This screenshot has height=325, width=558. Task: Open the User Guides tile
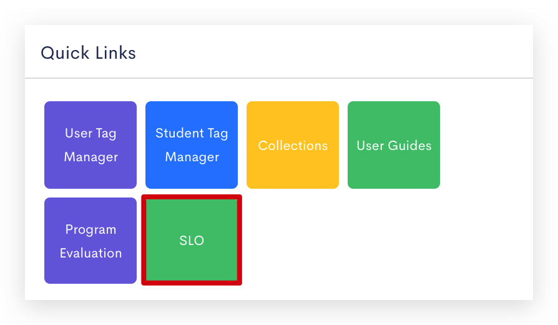tap(394, 145)
